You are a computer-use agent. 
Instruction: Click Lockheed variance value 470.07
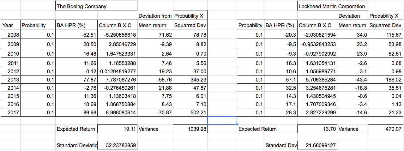point(386,129)
